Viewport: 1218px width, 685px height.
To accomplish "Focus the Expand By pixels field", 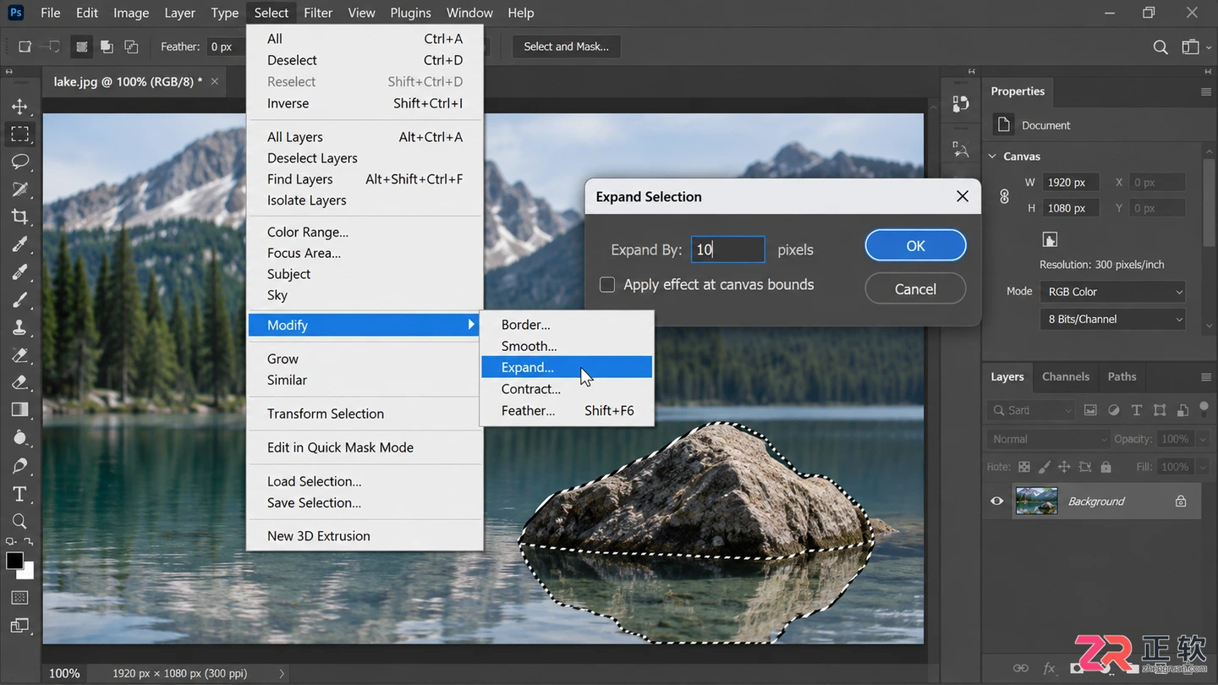I will (x=728, y=249).
